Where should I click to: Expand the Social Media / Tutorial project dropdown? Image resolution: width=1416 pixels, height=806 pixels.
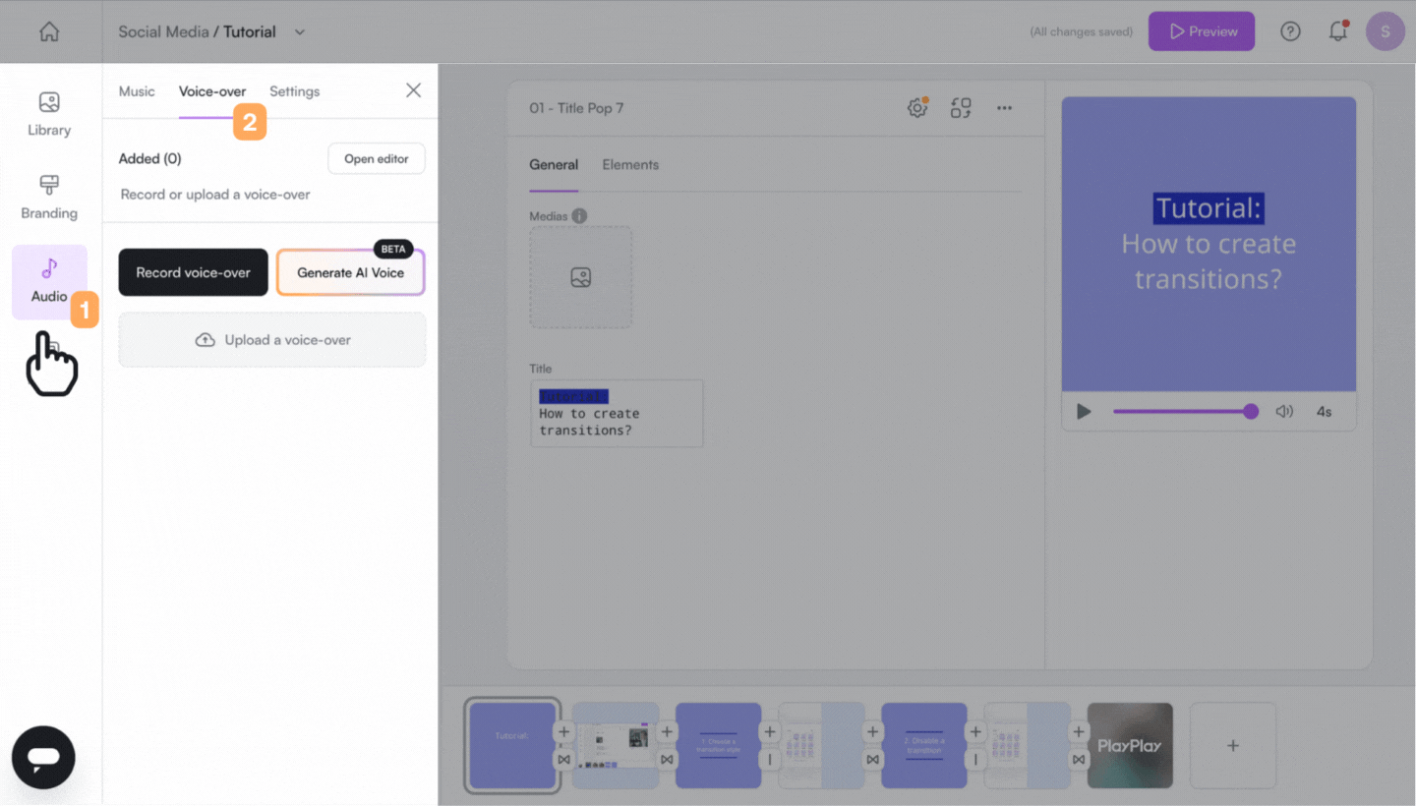click(300, 31)
